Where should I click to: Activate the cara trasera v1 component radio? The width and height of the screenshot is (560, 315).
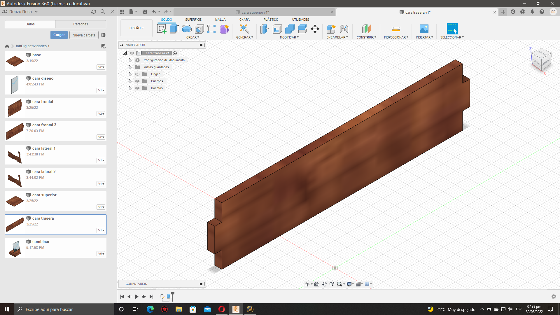175,53
